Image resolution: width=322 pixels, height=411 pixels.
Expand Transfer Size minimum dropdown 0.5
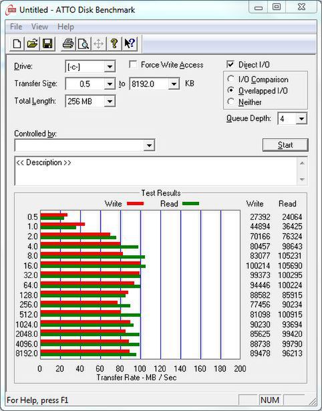(x=110, y=84)
